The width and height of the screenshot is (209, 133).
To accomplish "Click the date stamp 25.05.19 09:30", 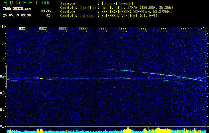I will coord(17,15).
